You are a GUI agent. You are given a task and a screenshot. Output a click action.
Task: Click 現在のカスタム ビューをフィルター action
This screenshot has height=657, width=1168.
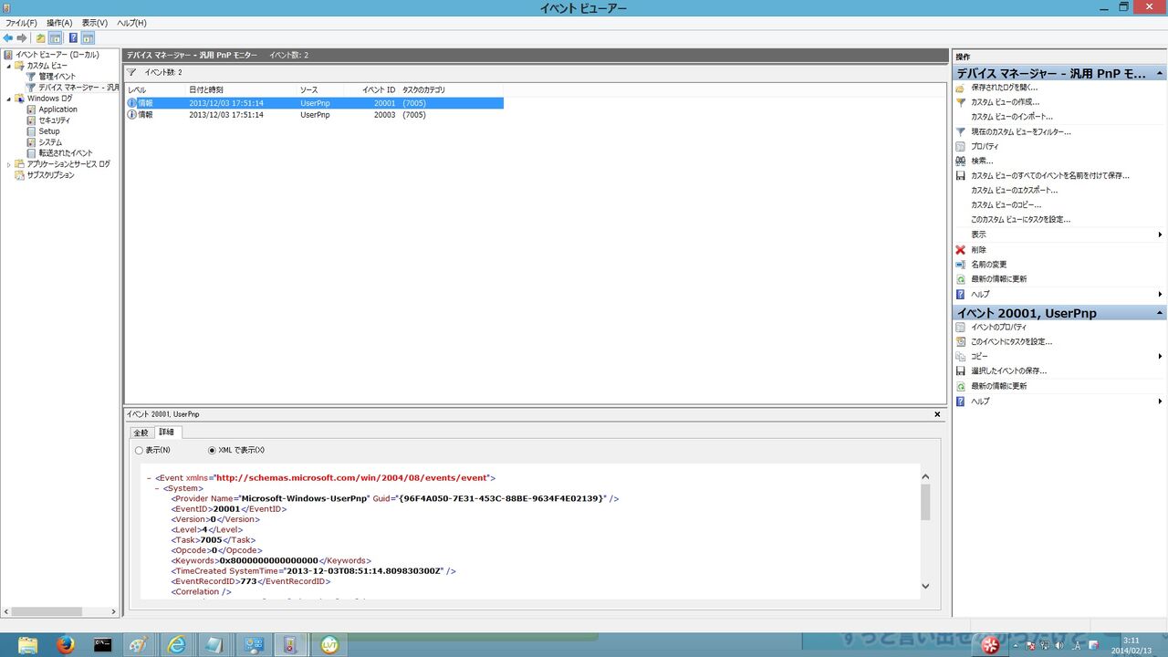tap(1021, 131)
